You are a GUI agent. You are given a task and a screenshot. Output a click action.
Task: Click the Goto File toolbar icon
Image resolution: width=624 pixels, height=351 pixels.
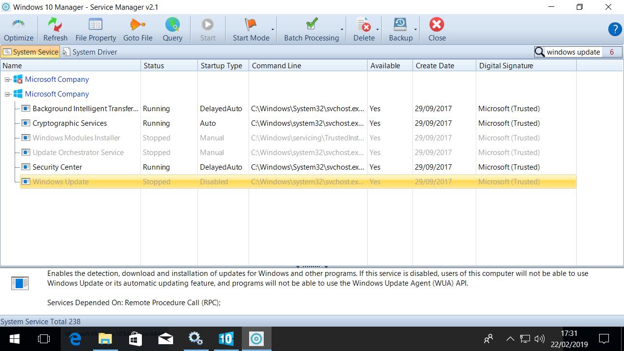coord(138,25)
